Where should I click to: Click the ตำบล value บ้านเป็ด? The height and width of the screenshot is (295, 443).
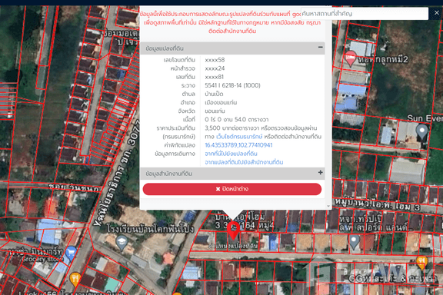point(214,94)
